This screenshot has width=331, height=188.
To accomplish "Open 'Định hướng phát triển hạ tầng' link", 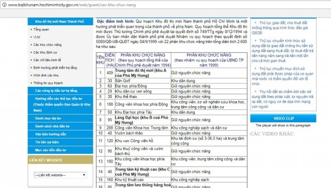I will (54, 68).
